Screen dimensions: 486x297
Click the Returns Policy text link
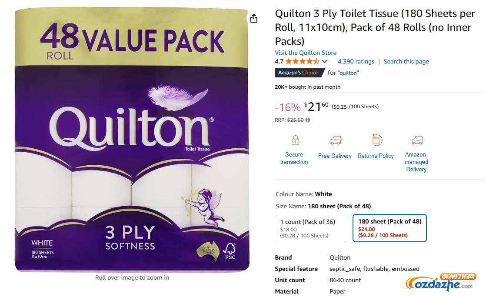point(375,156)
